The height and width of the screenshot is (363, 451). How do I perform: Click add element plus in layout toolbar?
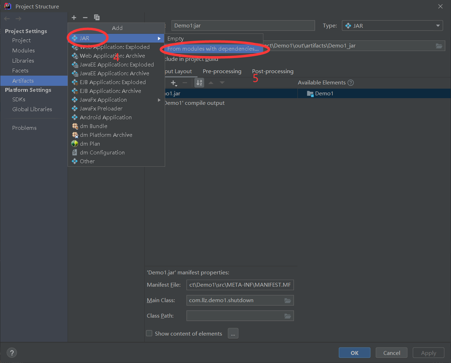[x=174, y=83]
